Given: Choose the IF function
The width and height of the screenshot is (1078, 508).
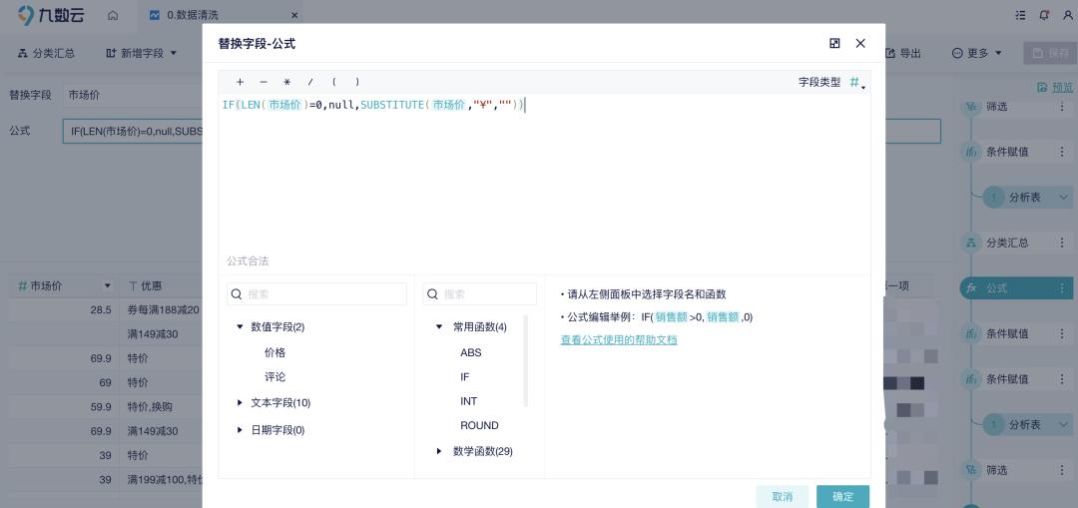Looking at the screenshot, I should pyautogui.click(x=465, y=377).
